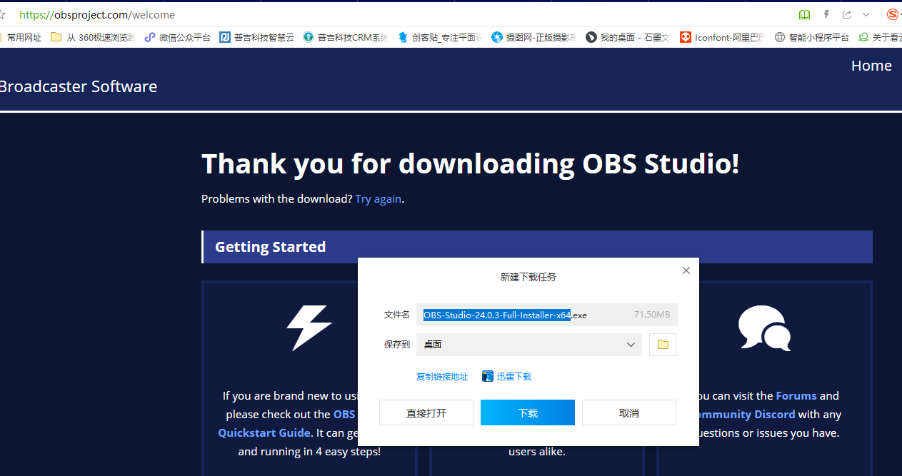Open the Iconfont-阿里巴巴 bookmark
Viewport: 902px width, 476px height.
point(722,38)
